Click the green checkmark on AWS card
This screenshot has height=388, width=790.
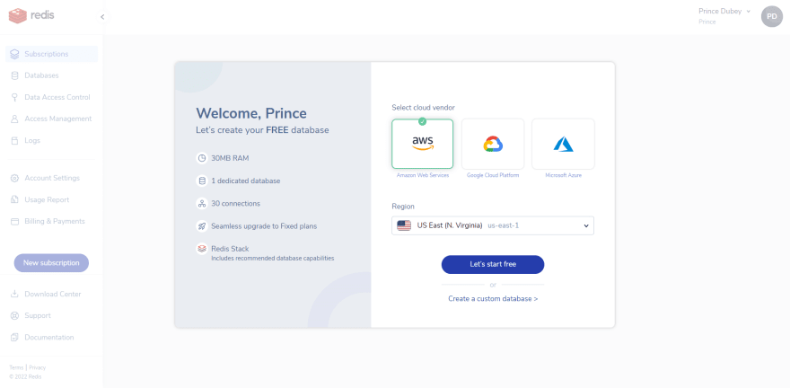tap(422, 121)
